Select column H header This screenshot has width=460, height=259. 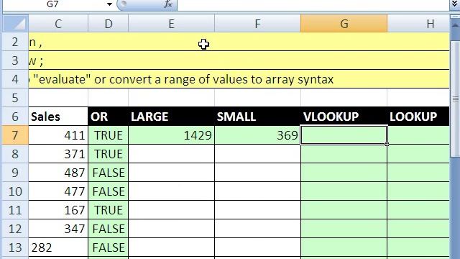(x=418, y=24)
